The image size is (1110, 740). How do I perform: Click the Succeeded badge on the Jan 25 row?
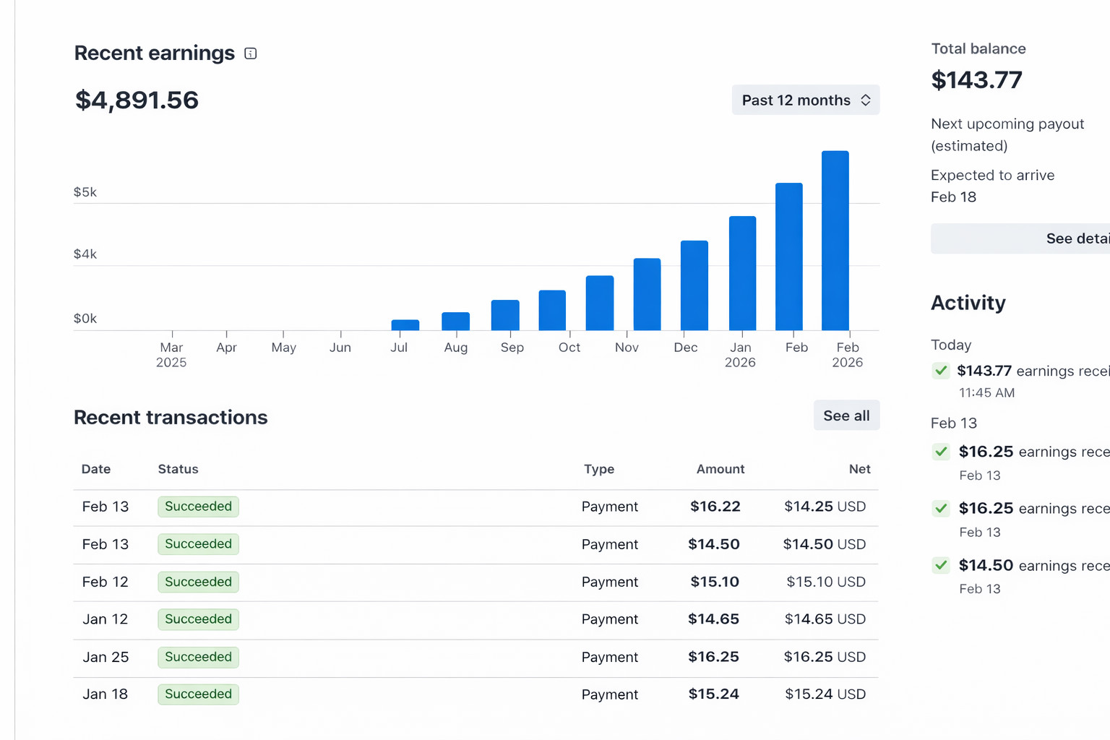(x=198, y=657)
